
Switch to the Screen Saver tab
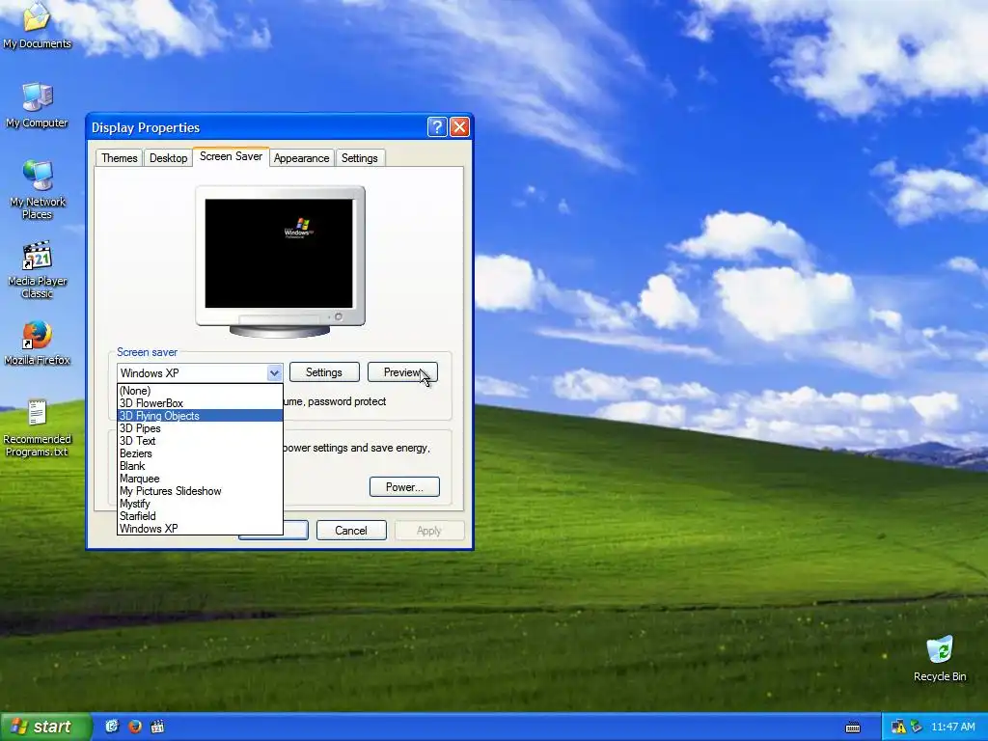(231, 156)
